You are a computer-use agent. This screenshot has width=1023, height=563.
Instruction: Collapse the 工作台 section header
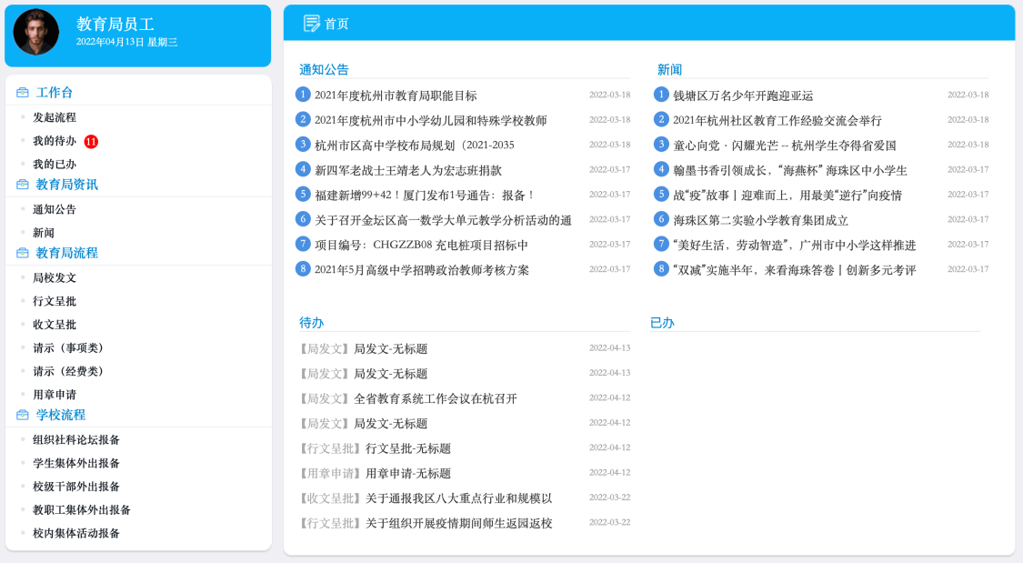click(x=55, y=93)
